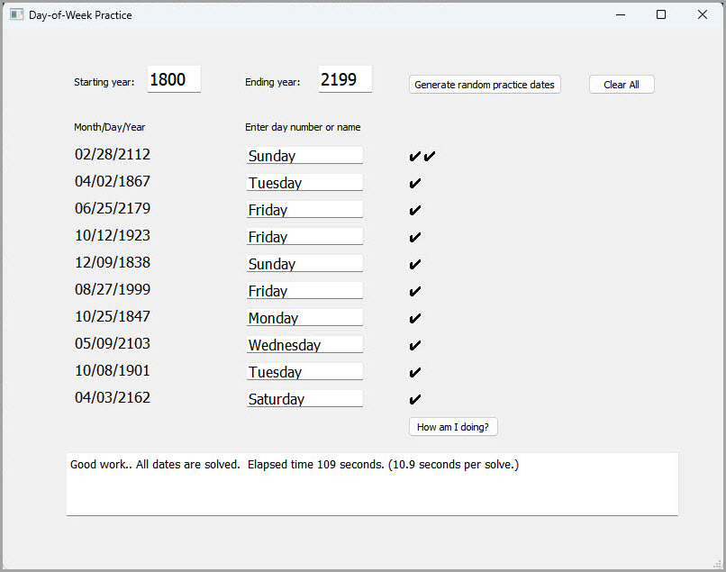The height and width of the screenshot is (572, 726).
Task: Click the results message about elapsed time
Action: click(x=295, y=465)
